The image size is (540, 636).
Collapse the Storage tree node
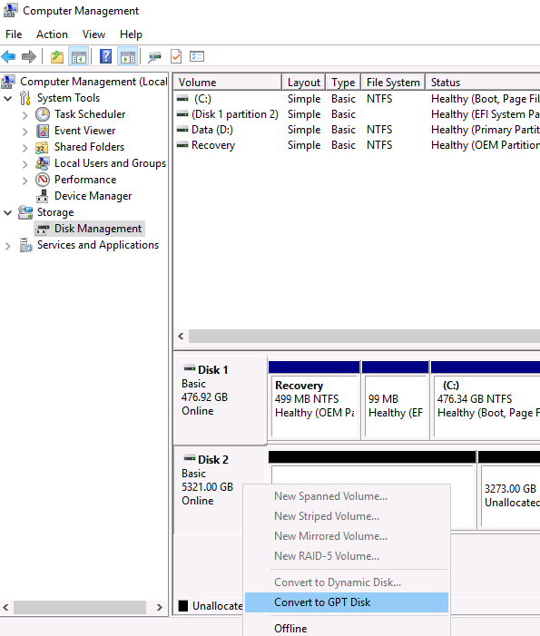[7, 212]
